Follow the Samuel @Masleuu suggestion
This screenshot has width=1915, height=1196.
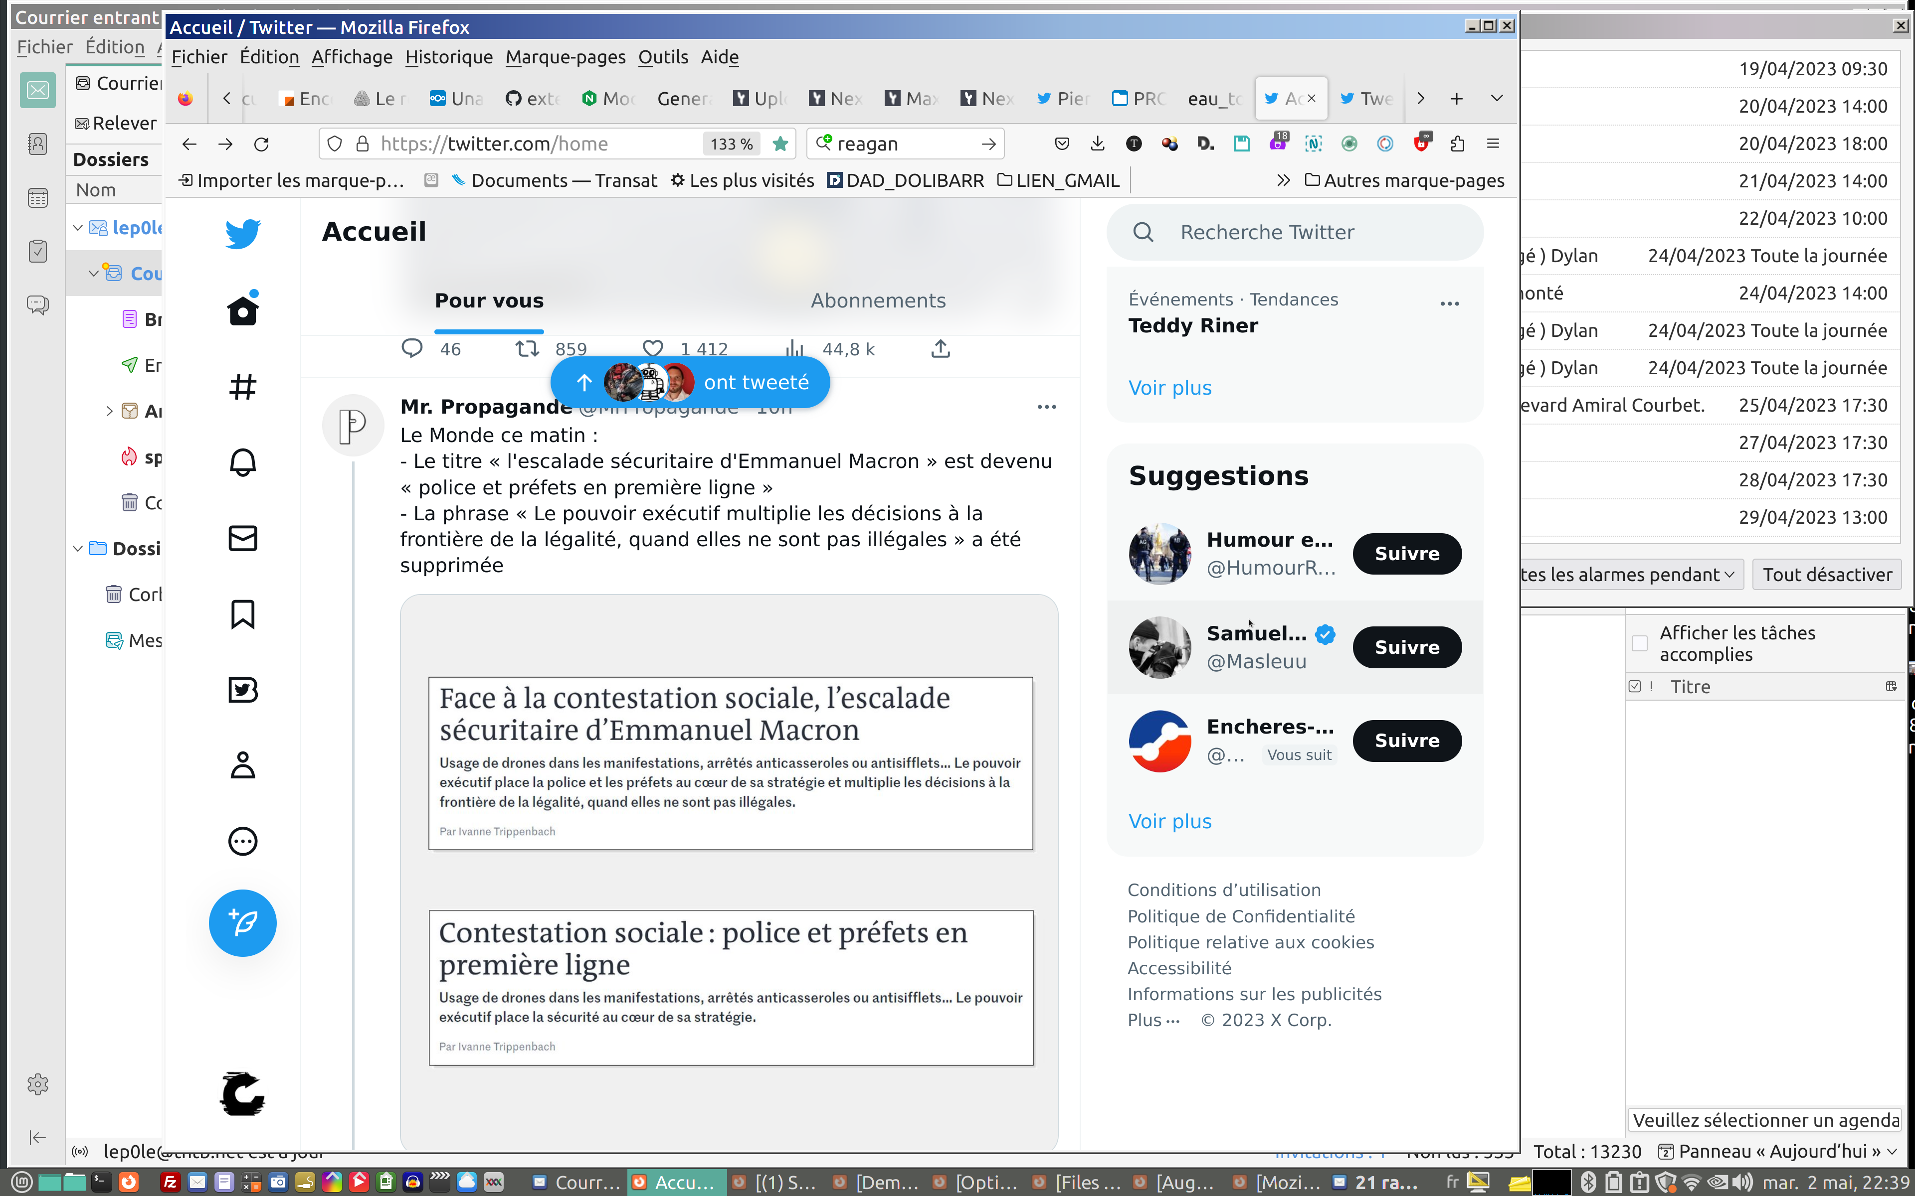click(1406, 647)
